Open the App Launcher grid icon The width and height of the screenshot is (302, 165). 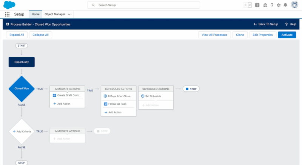[7, 14]
